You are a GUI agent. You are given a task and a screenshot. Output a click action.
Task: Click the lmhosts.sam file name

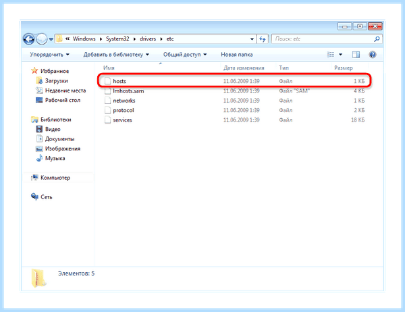coord(128,90)
